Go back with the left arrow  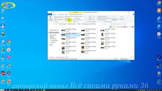tap(49, 24)
